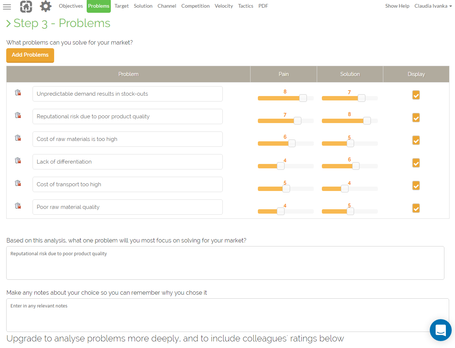Click the Add Problems button
The height and width of the screenshot is (348, 455).
pyautogui.click(x=30, y=55)
